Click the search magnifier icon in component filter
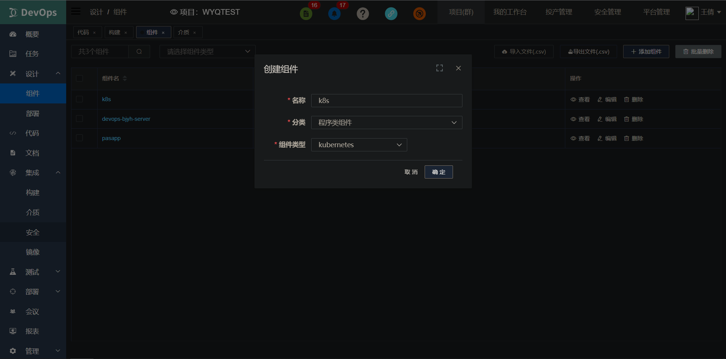Screen dimensions: 726x359 (x=139, y=52)
